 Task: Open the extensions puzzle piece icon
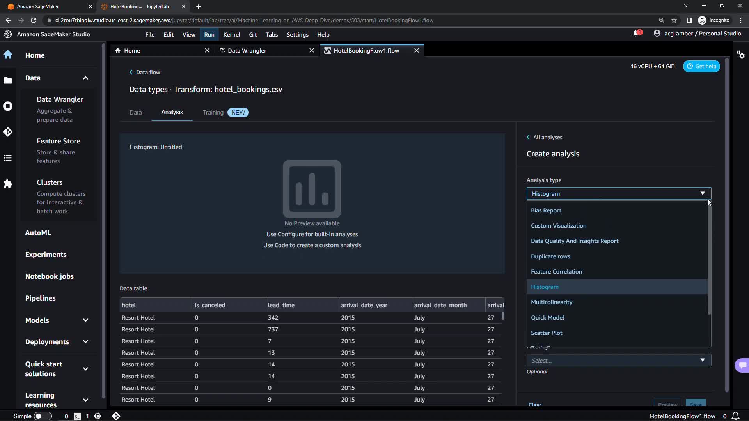(x=8, y=184)
